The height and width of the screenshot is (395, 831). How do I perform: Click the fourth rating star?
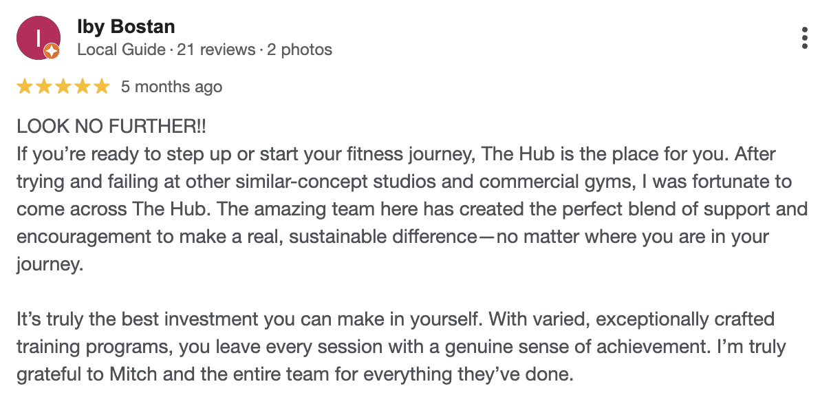point(83,87)
